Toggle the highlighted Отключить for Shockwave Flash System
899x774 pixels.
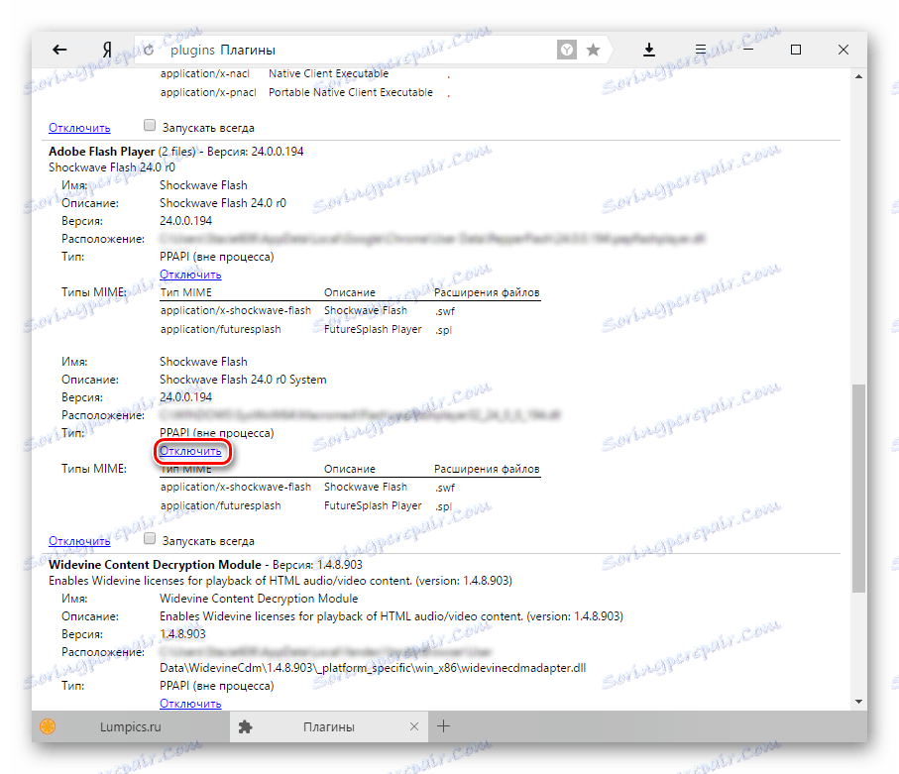pos(192,451)
